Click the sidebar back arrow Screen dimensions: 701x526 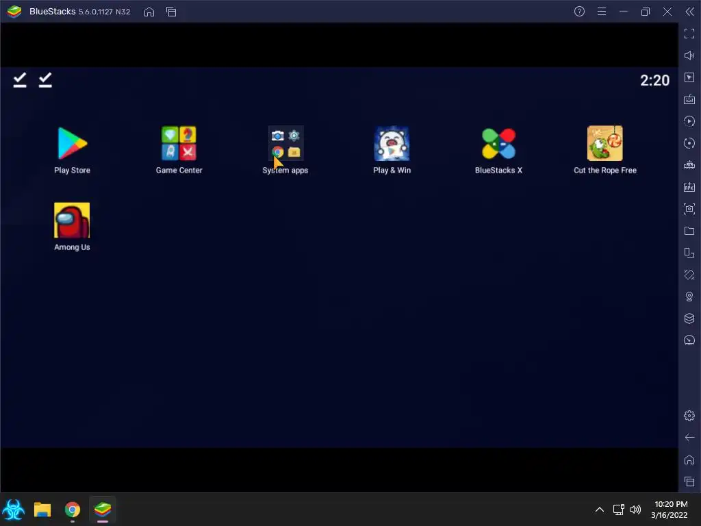(x=689, y=438)
